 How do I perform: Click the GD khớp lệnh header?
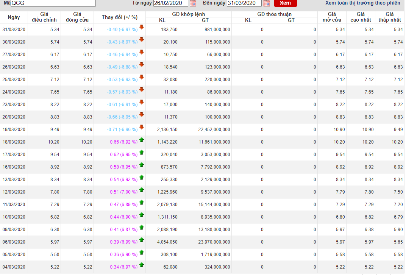[x=189, y=14]
